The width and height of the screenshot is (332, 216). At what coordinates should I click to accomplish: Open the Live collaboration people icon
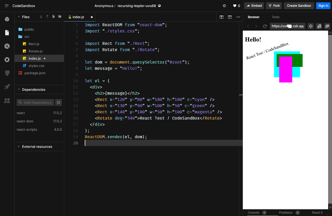(x=7, y=100)
